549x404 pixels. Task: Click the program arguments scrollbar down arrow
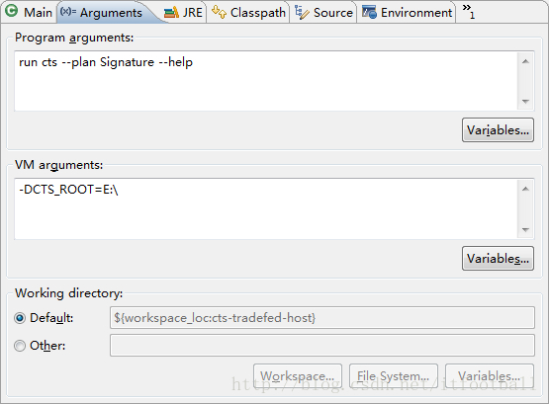pos(525,102)
